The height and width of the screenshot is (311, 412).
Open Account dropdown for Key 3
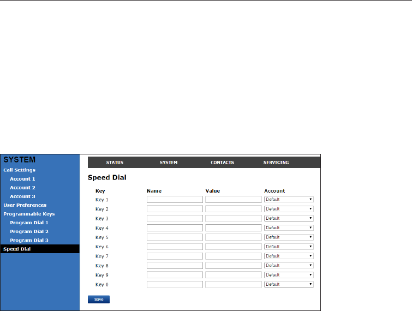289,218
